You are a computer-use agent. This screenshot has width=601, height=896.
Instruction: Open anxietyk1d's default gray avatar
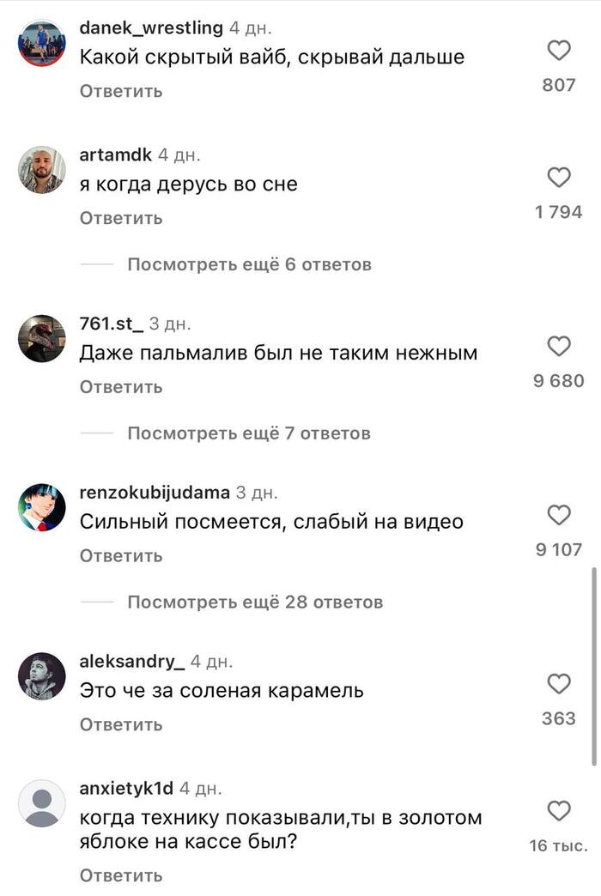42,803
